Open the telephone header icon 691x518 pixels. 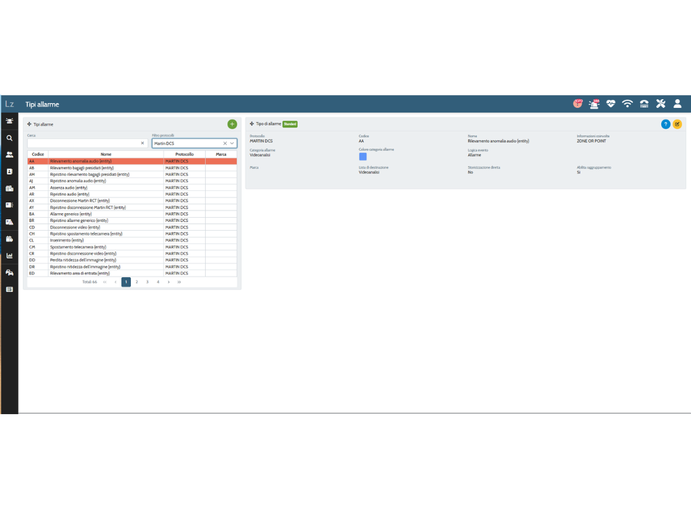click(x=644, y=104)
